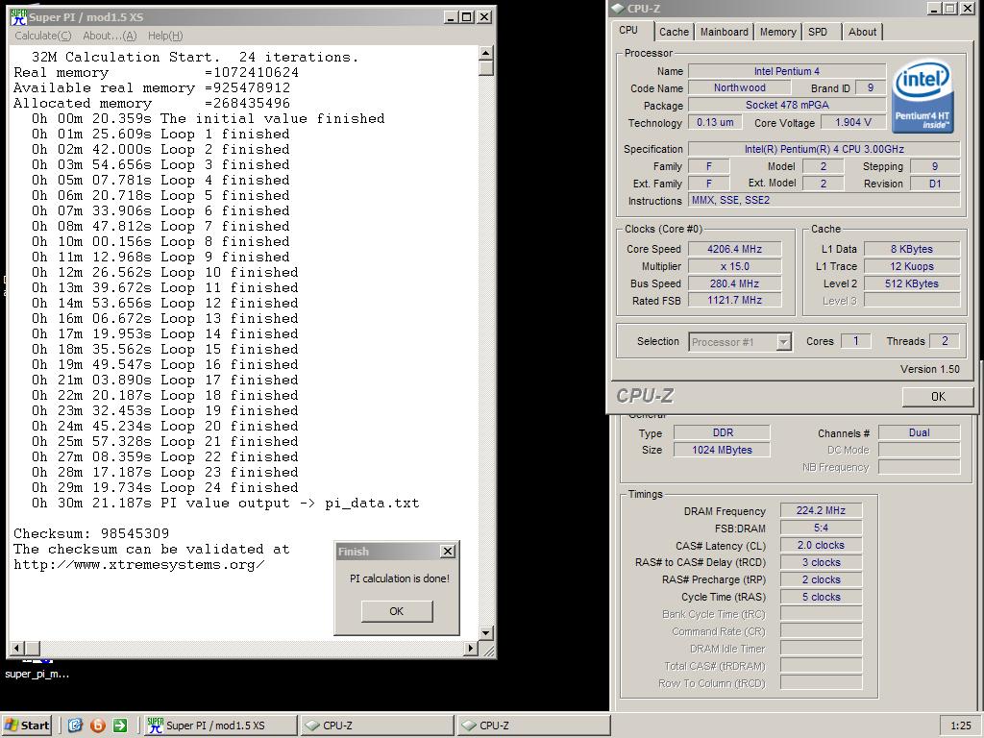Open the Calculate menu in Super PI
The width and height of the screenshot is (984, 738).
42,36
